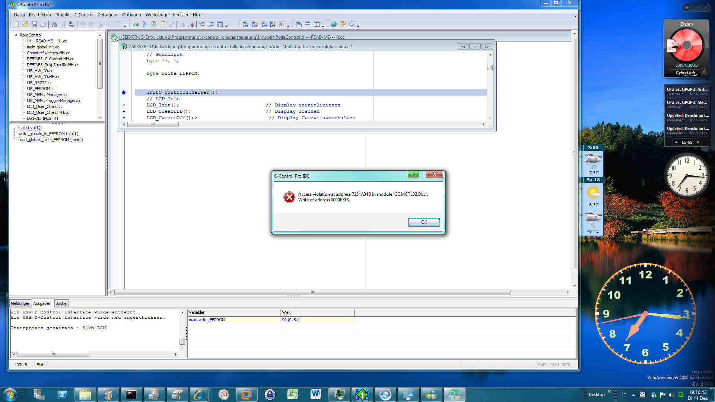Image resolution: width=715 pixels, height=402 pixels.
Task: Toggle breakpoint marker beside the LCD_Init line
Action: (124, 105)
